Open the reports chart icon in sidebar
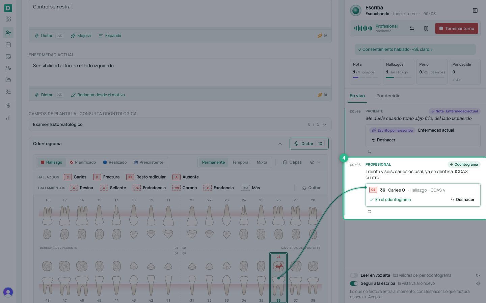Screen dimensions: 486x303 tap(8, 117)
